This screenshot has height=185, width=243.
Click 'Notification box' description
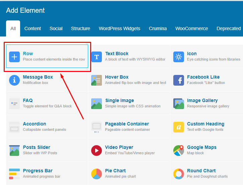[36, 83]
